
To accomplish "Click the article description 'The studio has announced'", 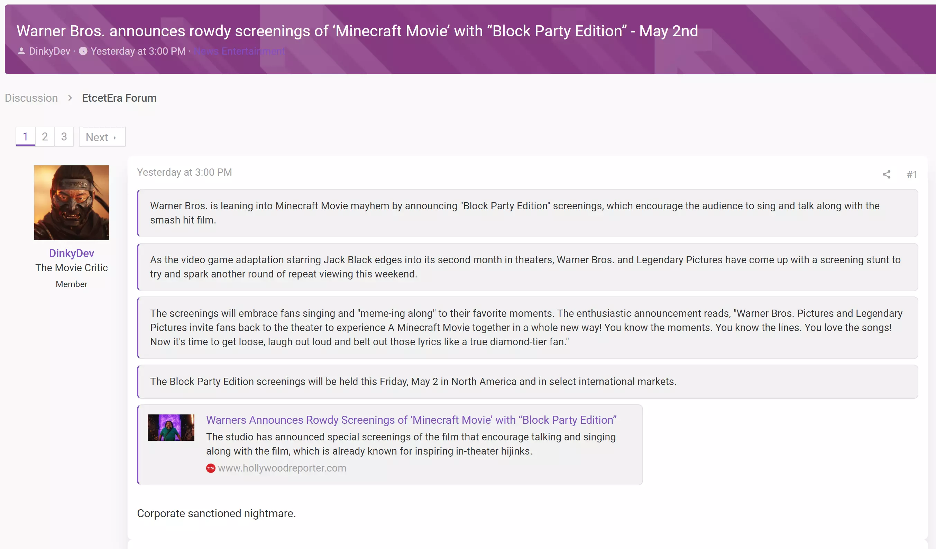I will pyautogui.click(x=411, y=444).
